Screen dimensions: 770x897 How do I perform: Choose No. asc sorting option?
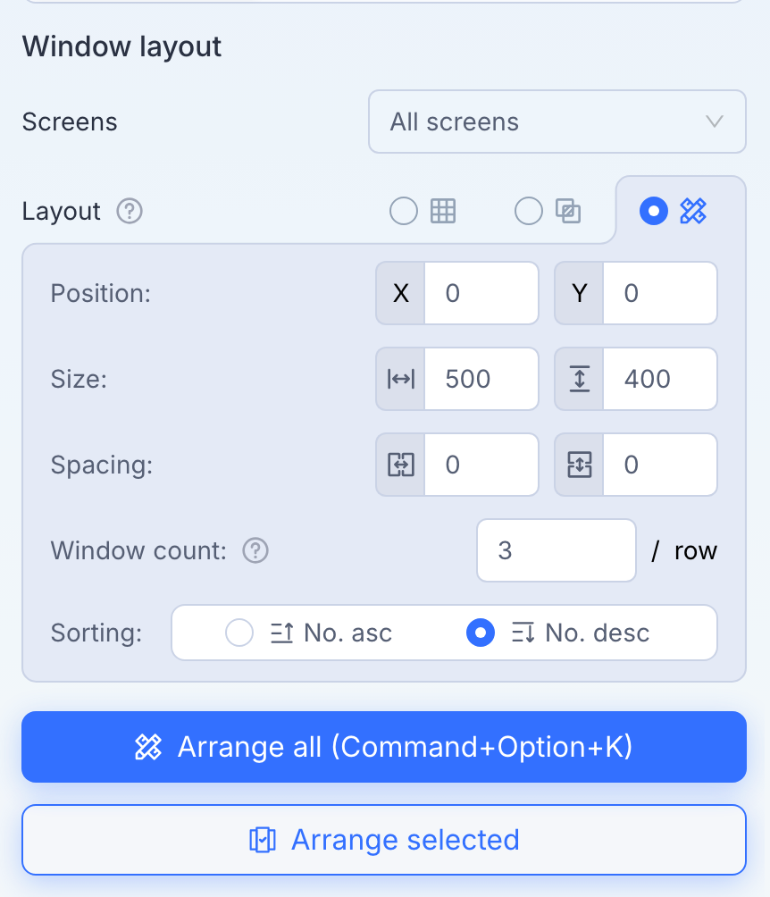[309, 633]
